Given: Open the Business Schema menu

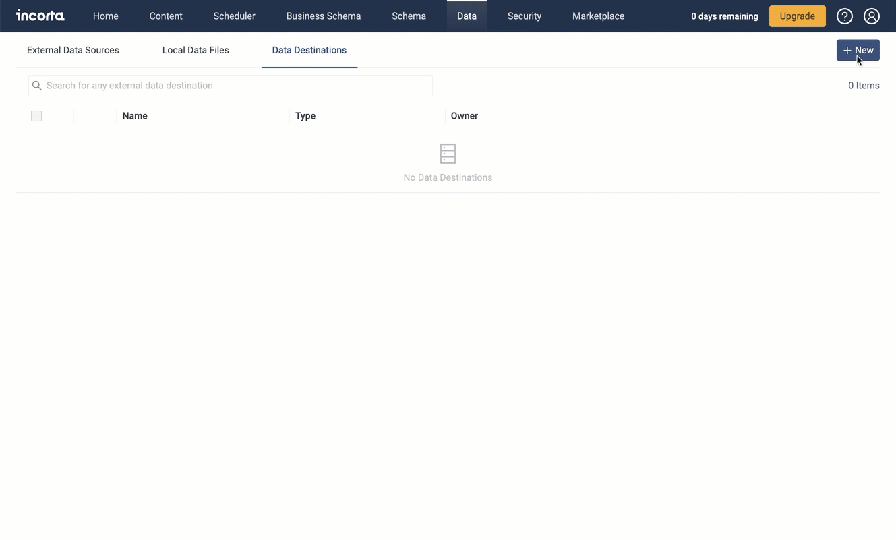Looking at the screenshot, I should (x=324, y=16).
